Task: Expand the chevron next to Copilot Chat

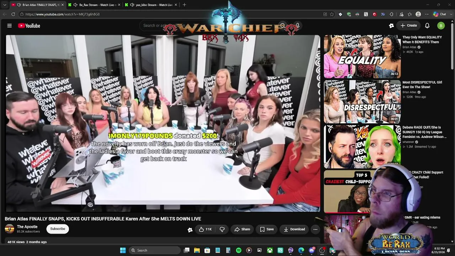Action: click(x=450, y=14)
